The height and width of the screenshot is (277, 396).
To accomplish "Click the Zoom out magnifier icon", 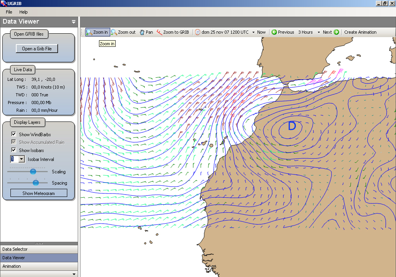I will 114,32.
